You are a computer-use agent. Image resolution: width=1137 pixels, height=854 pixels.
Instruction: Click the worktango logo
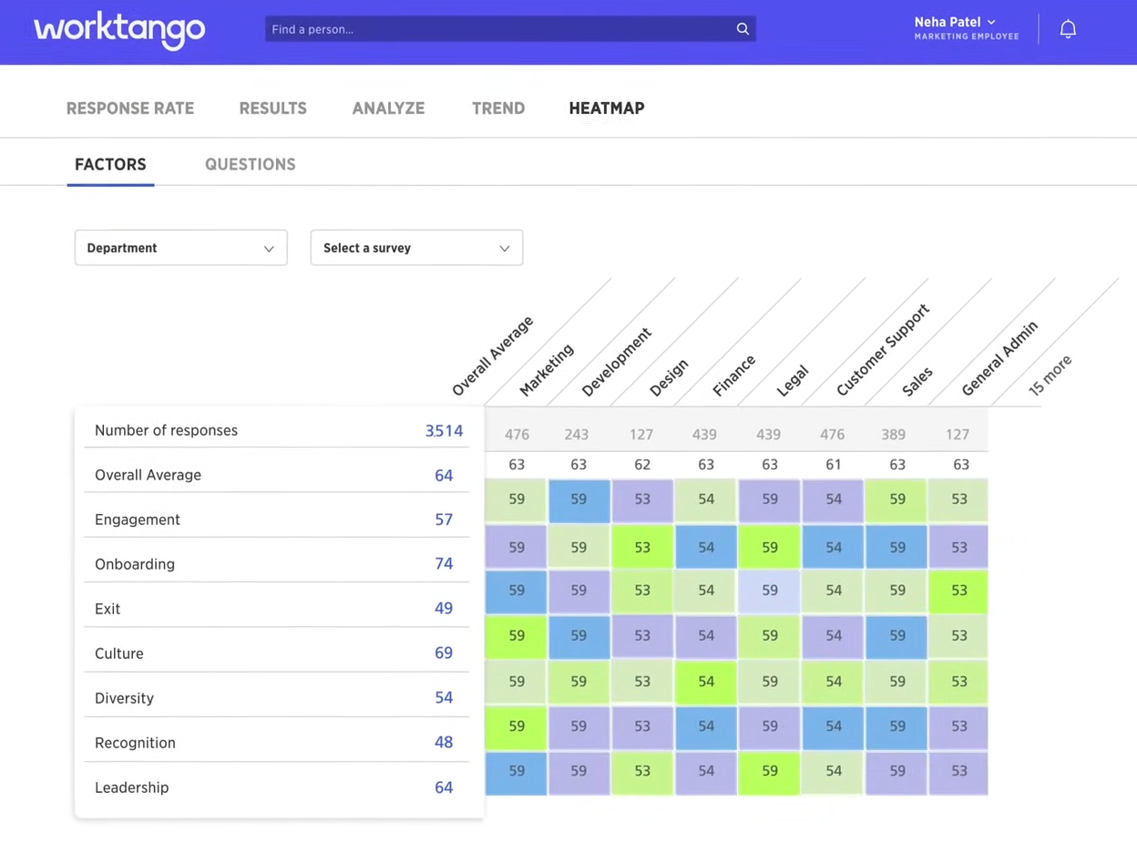119,29
